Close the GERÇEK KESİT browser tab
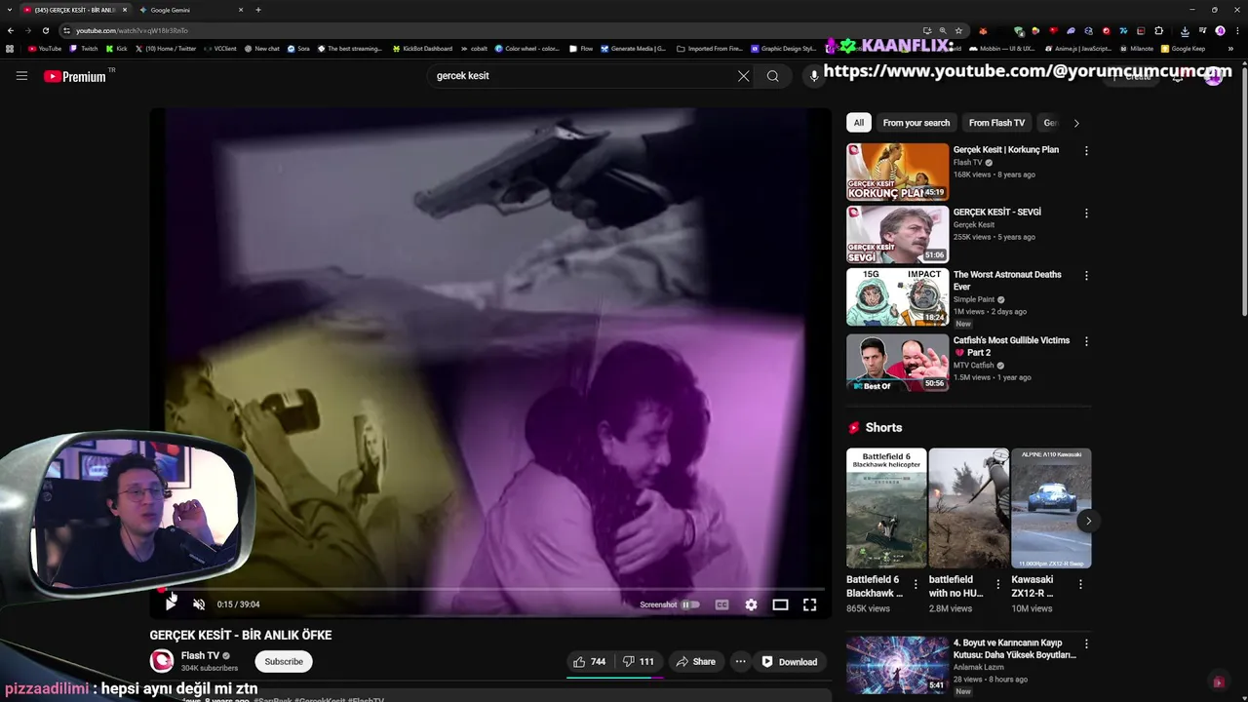This screenshot has width=1248, height=702. tap(124, 10)
